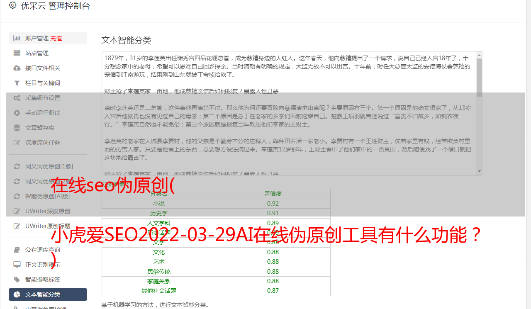Click the 文化 category cell
Viewport: 531px width, 309px height.
click(159, 252)
